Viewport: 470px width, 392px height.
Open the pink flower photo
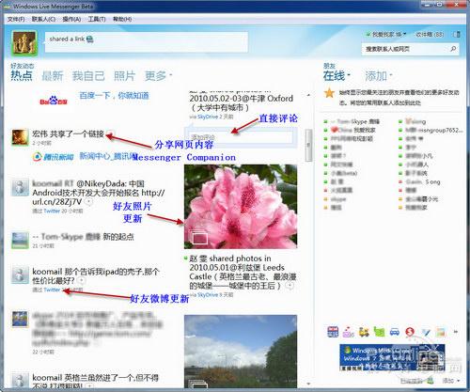click(x=241, y=207)
